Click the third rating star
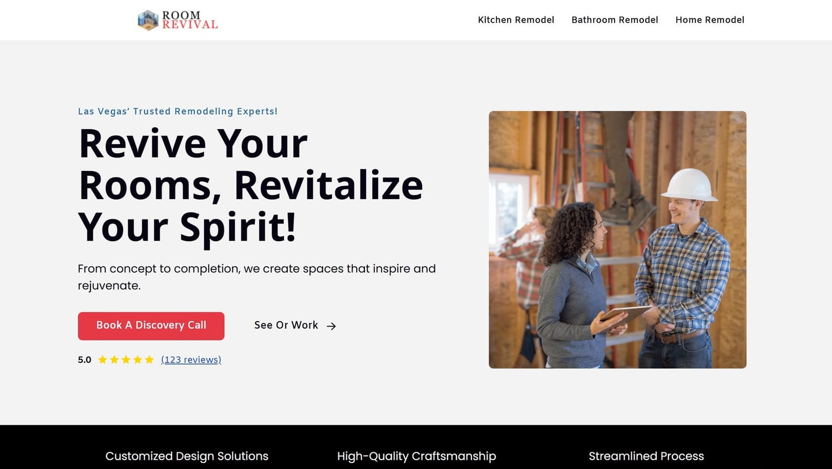This screenshot has height=469, width=832. point(126,360)
